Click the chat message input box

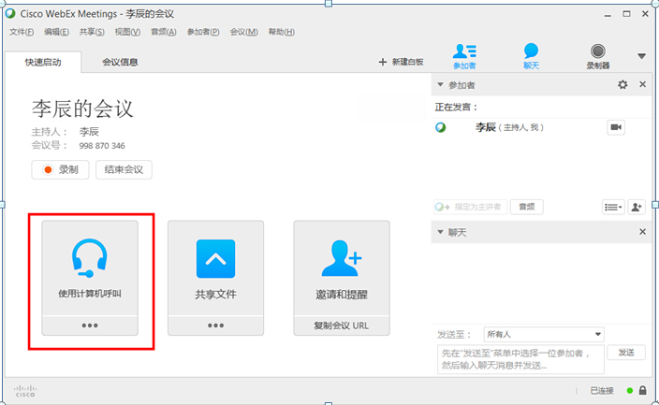click(520, 359)
